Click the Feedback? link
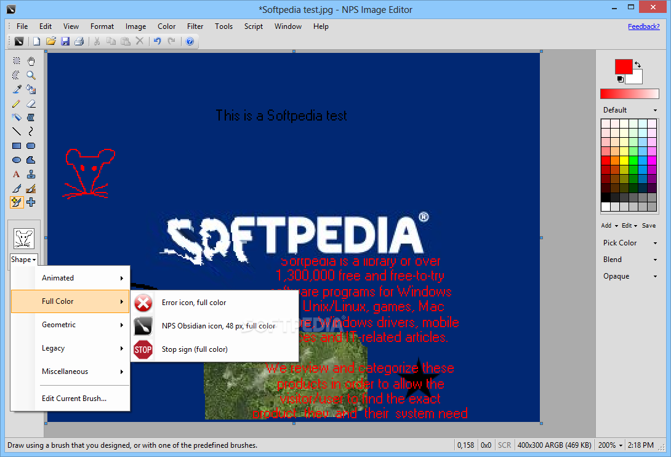 click(x=644, y=26)
